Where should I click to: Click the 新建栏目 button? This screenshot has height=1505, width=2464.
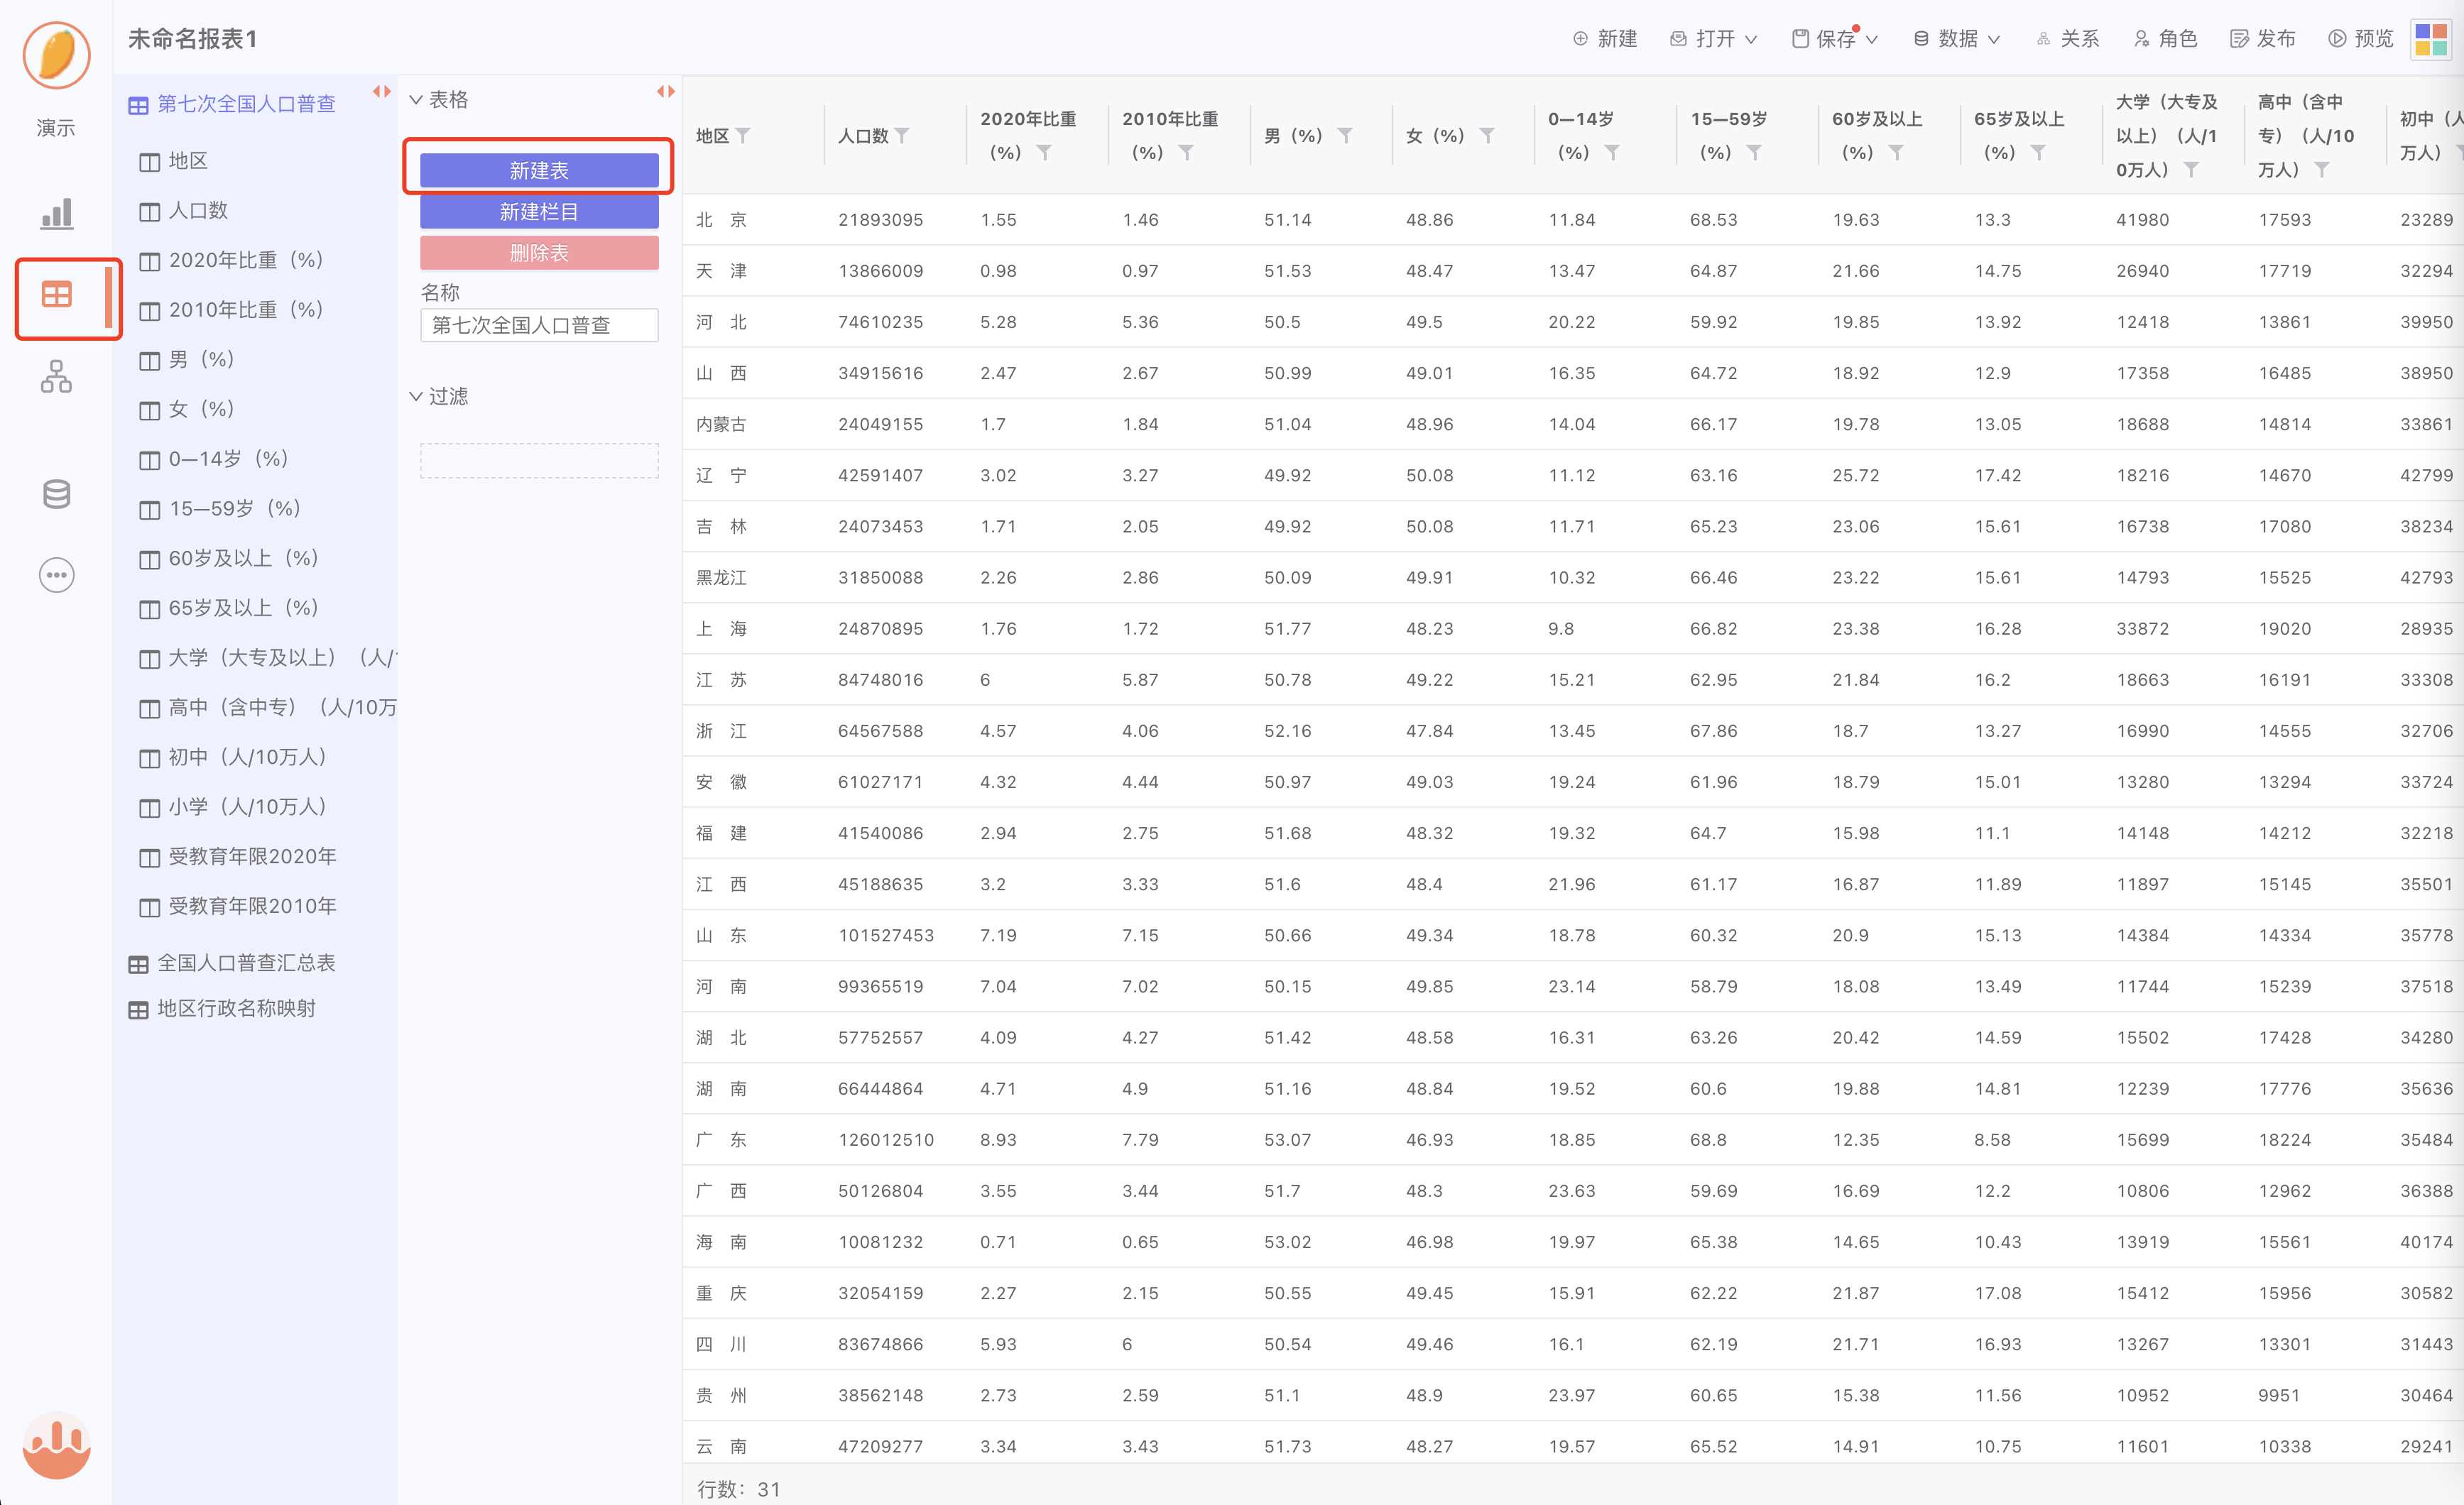click(539, 211)
